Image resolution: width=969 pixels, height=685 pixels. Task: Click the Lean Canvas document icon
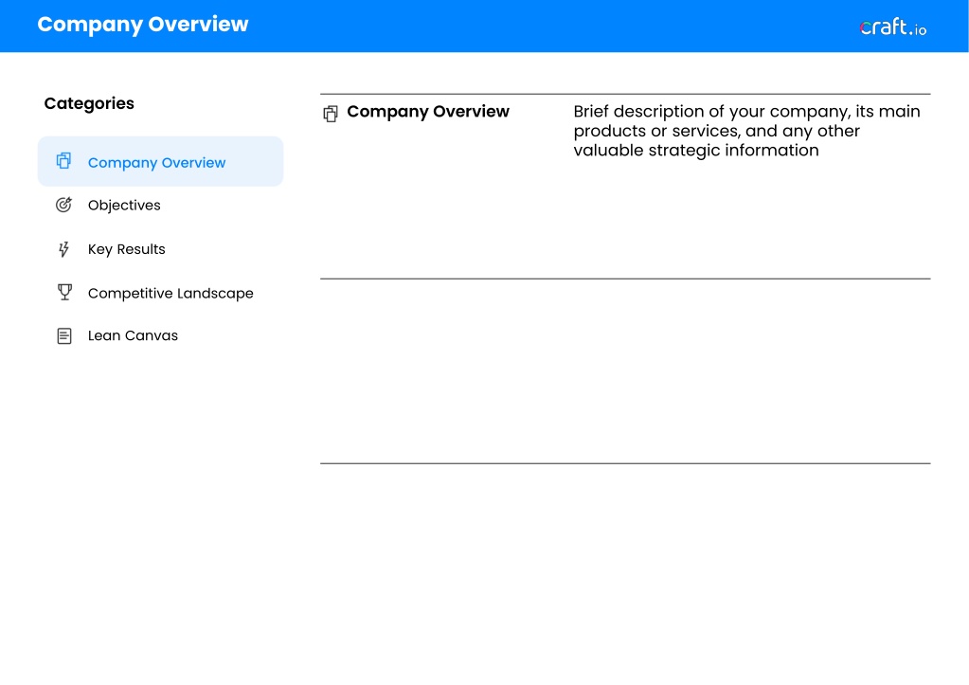click(64, 335)
